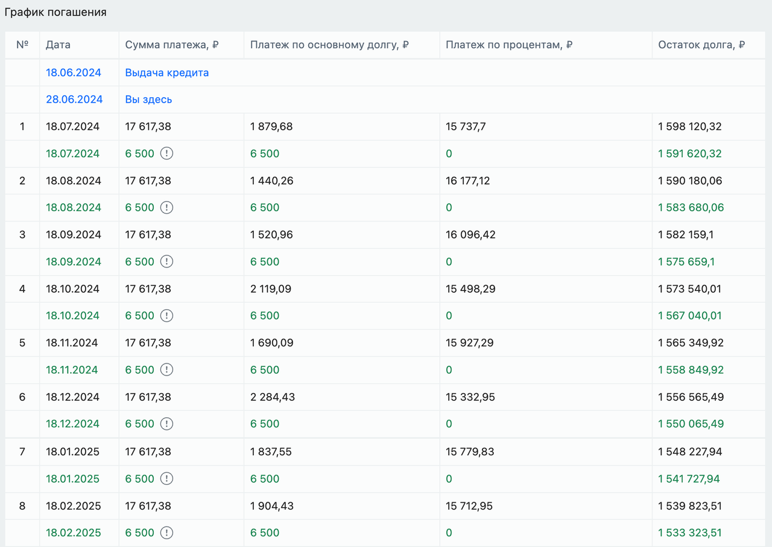772x547 pixels.
Task: Select remaining debt 1 556 565,49
Action: (691, 397)
